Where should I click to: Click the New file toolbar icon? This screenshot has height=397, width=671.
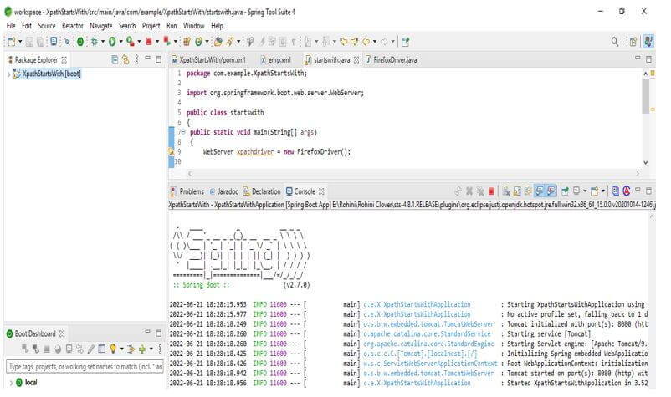[12, 42]
